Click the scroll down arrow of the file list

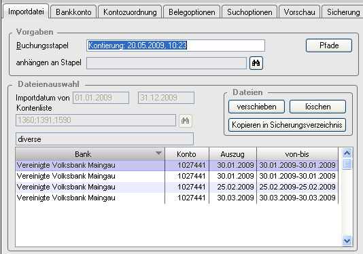347,241
